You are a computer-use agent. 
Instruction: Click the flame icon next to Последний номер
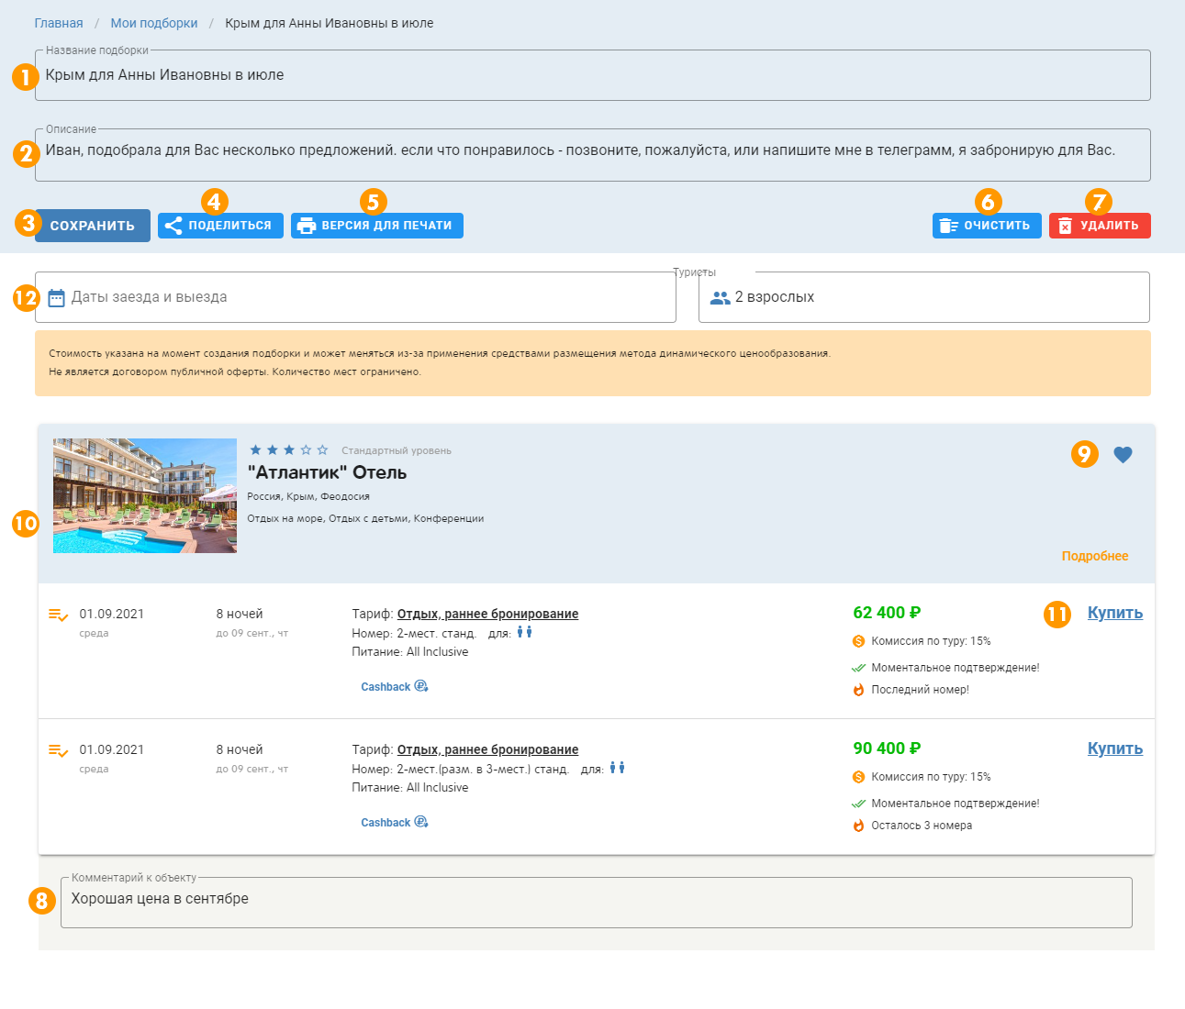point(858,690)
